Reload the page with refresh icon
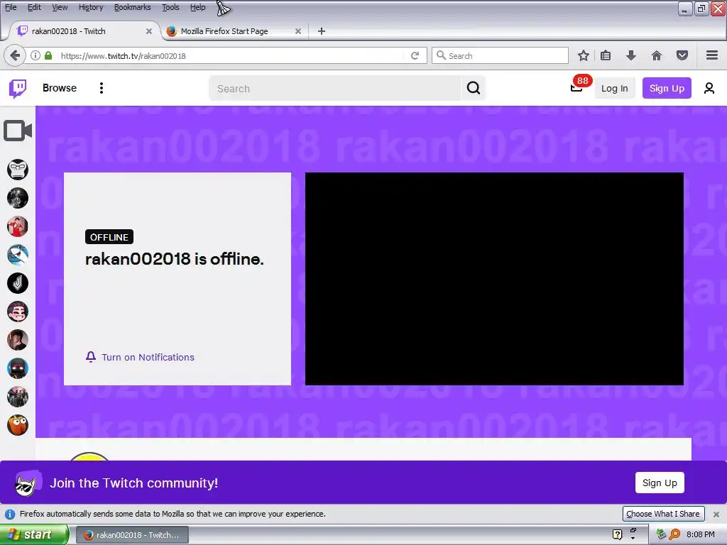 [x=415, y=55]
